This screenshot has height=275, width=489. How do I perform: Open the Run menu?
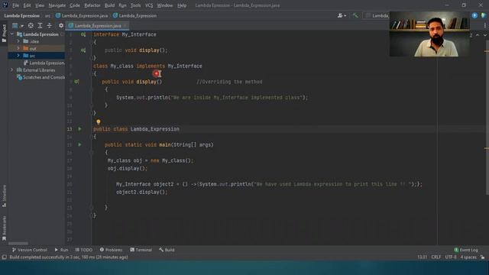point(122,5)
